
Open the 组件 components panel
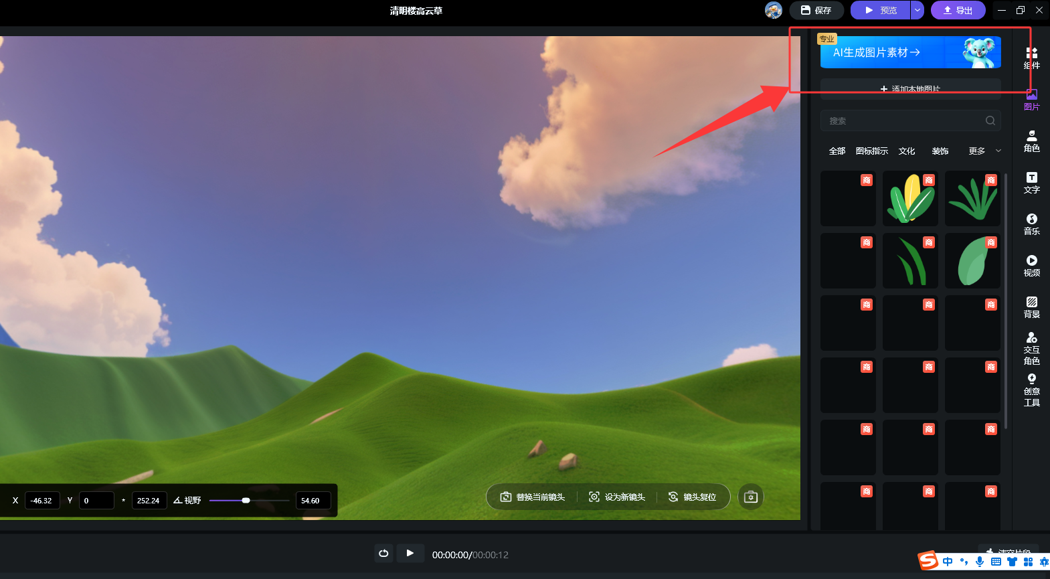(1031, 58)
